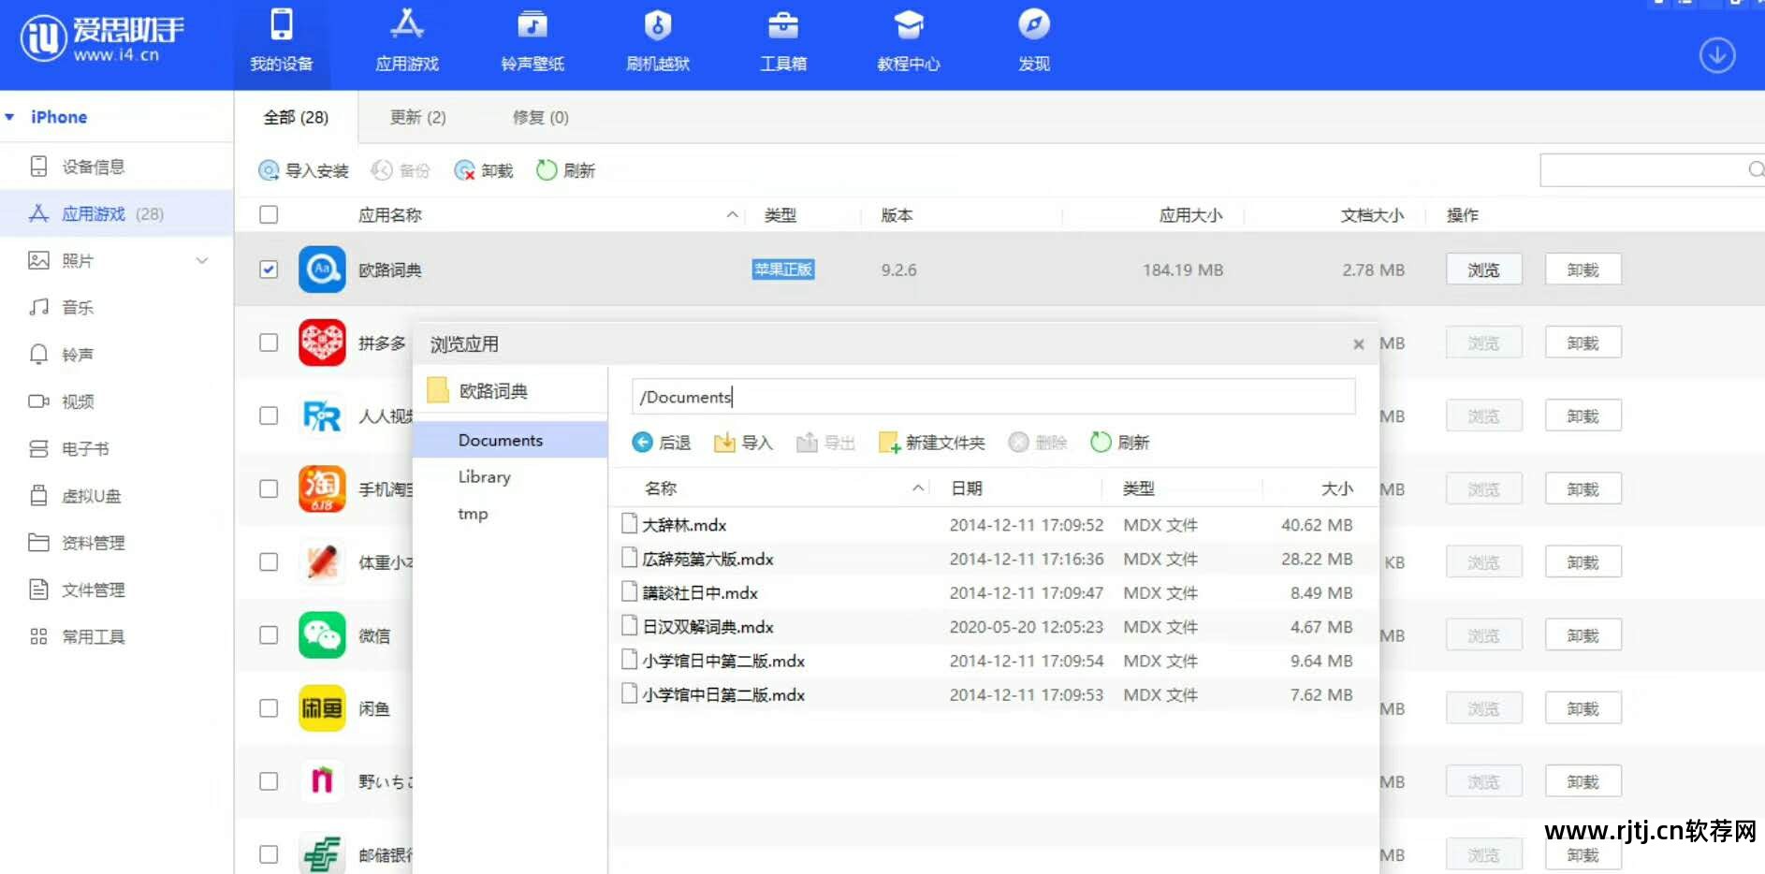This screenshot has height=874, width=1765.
Task: Collapse the iPhone device tree
Action: [9, 117]
